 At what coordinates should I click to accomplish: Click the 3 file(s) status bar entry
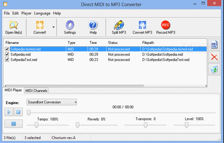tap(9, 138)
